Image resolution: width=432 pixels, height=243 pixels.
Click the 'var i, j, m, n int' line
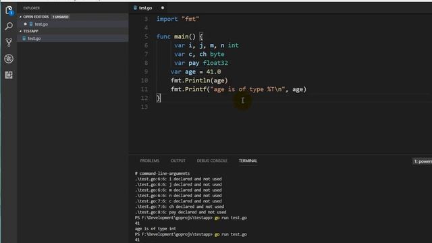(x=207, y=45)
